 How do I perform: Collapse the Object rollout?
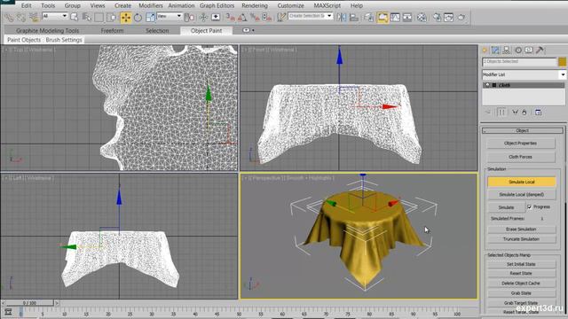522,130
